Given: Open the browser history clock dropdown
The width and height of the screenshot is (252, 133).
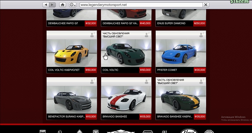Looking at the screenshot, I should click(x=73, y=5).
